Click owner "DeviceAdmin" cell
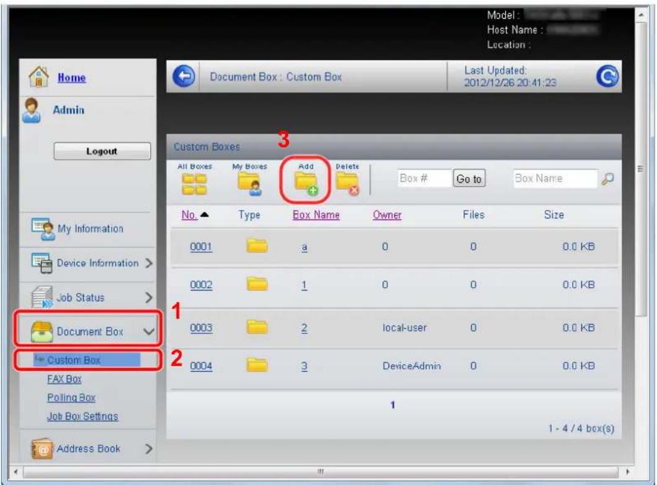 (x=411, y=366)
